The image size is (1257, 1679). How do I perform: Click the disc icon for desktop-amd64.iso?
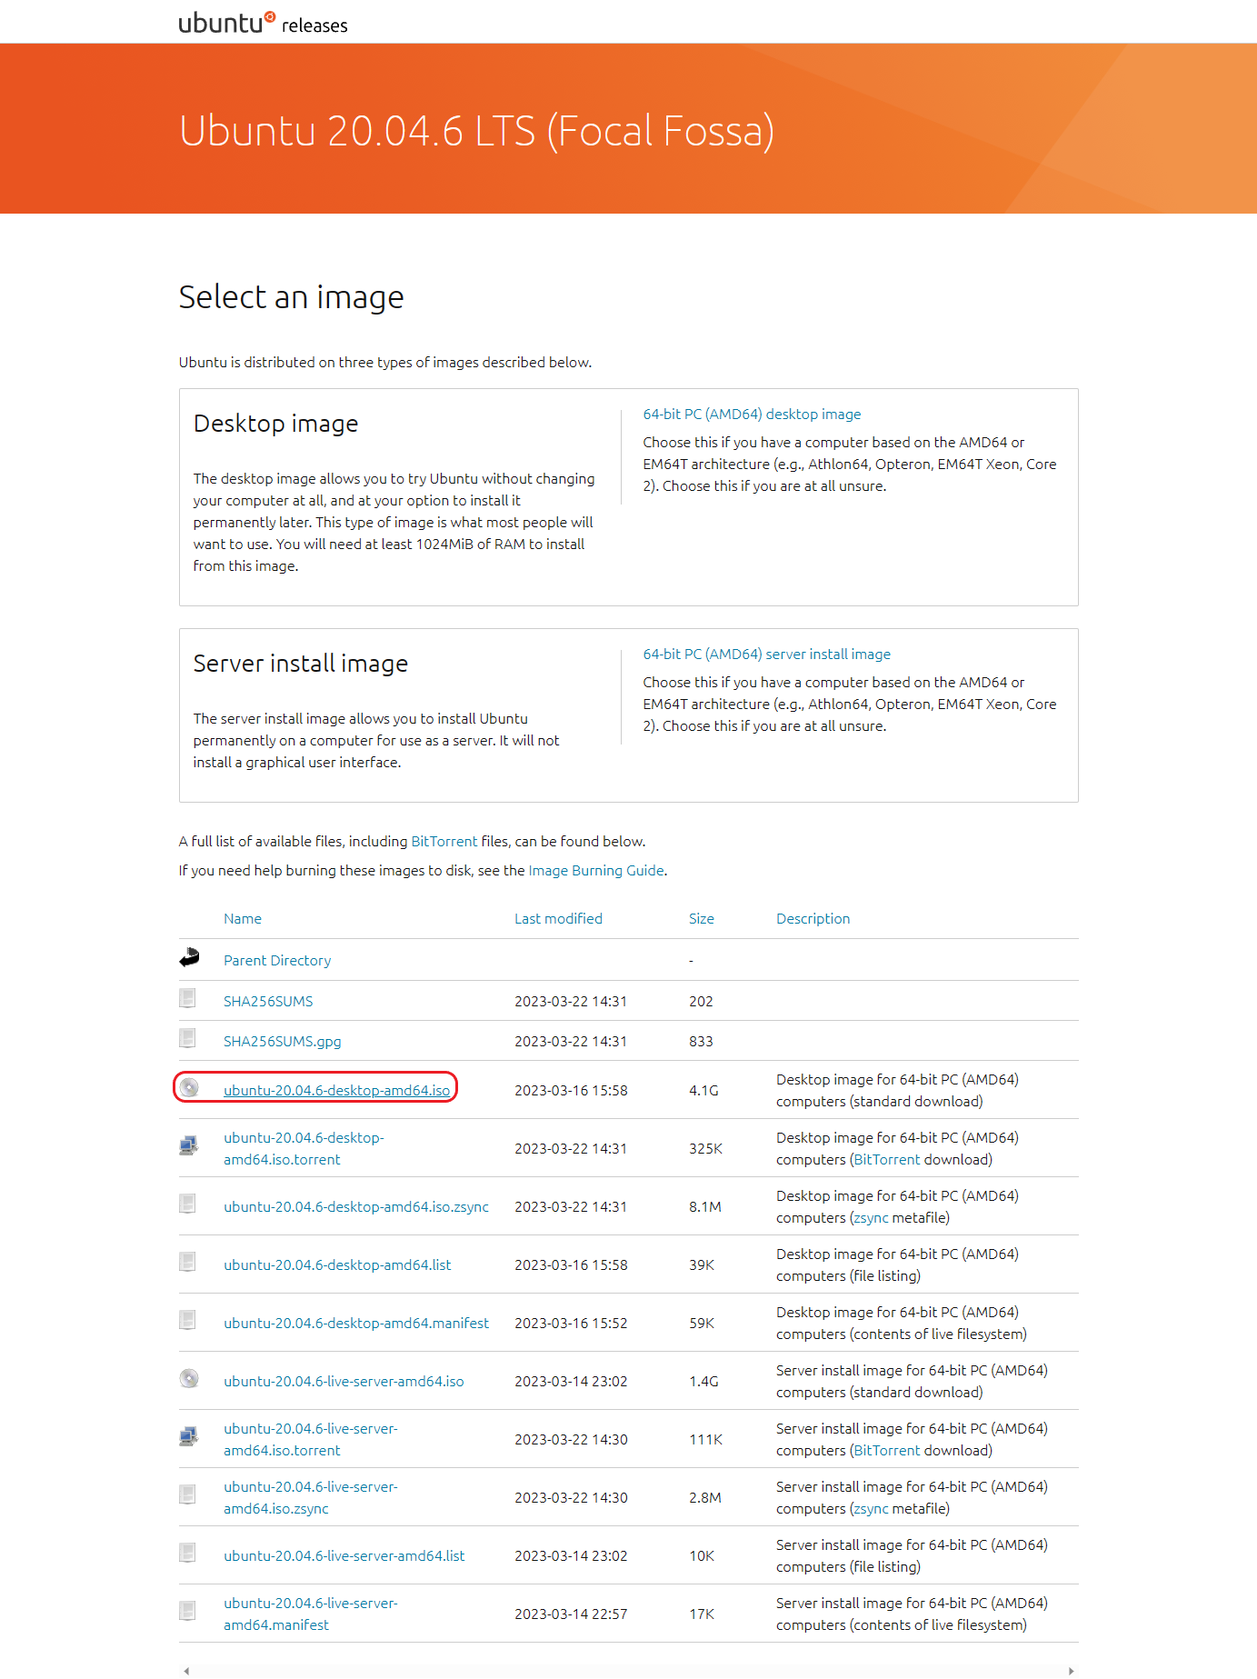(189, 1087)
